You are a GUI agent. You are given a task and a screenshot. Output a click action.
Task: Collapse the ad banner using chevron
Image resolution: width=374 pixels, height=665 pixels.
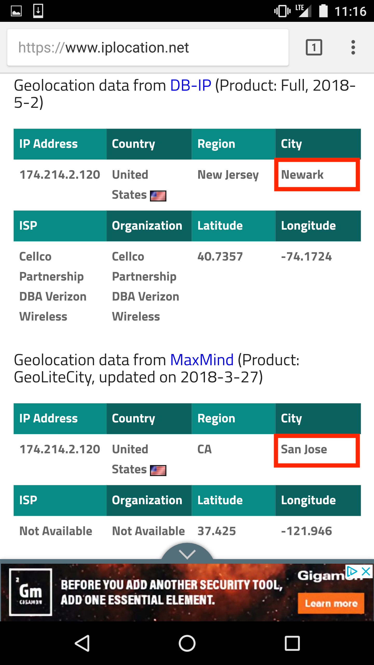187,553
